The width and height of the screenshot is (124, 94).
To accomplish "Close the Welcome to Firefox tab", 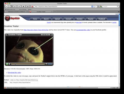I will pos(27,12).
